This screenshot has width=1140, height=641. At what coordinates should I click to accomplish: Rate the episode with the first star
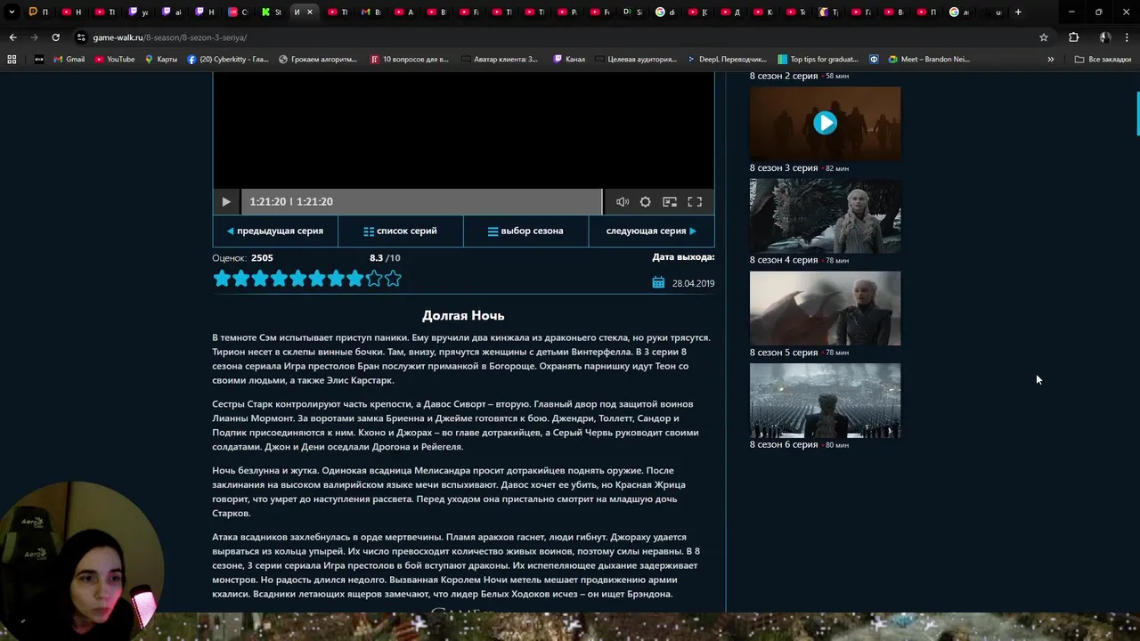coord(222,279)
